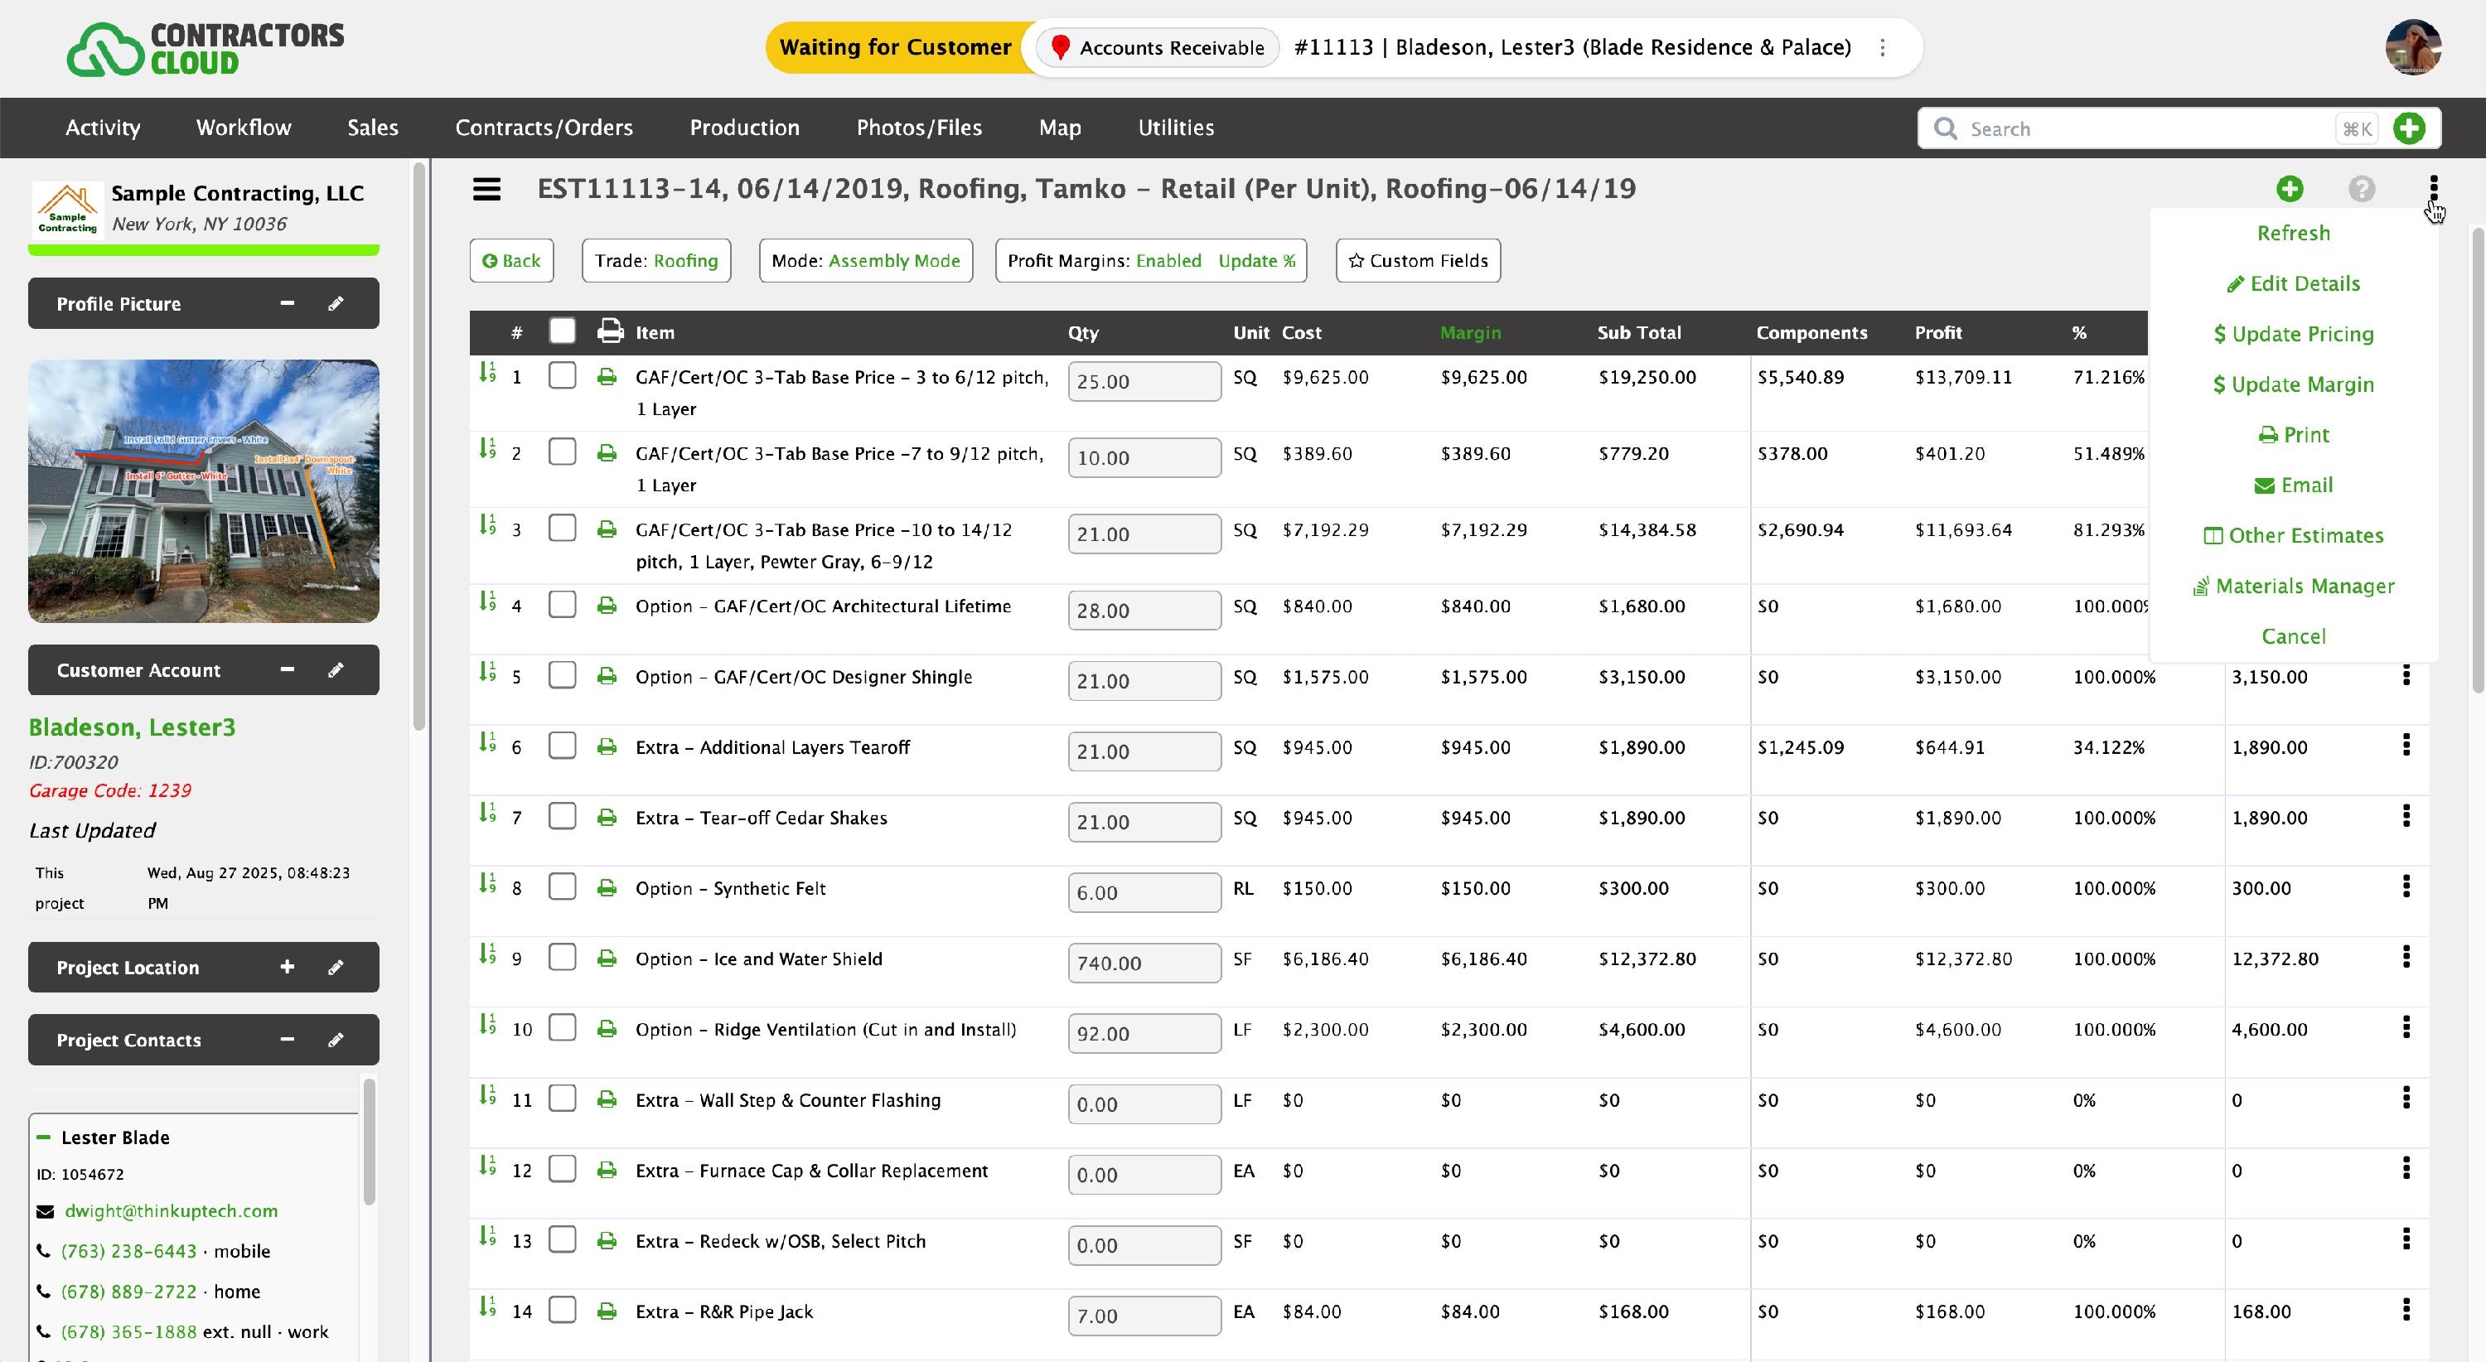
Task: Toggle the select-all checkbox in table header
Action: coord(562,331)
